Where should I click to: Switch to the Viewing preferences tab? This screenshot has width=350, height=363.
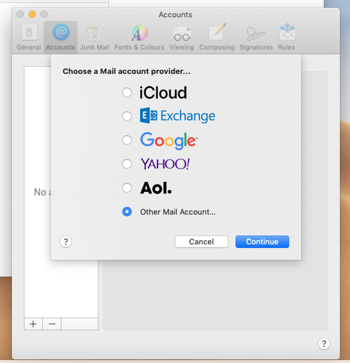[x=182, y=37]
